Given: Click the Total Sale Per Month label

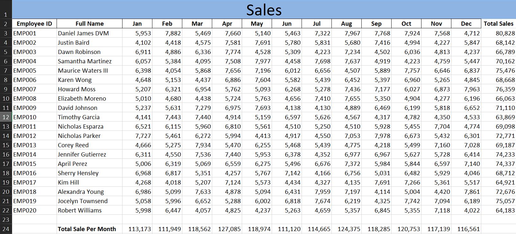Looking at the screenshot, I should tap(87, 229).
